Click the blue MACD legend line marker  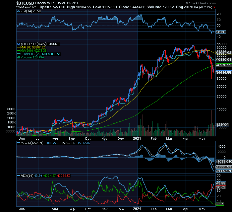[x=19, y=143]
